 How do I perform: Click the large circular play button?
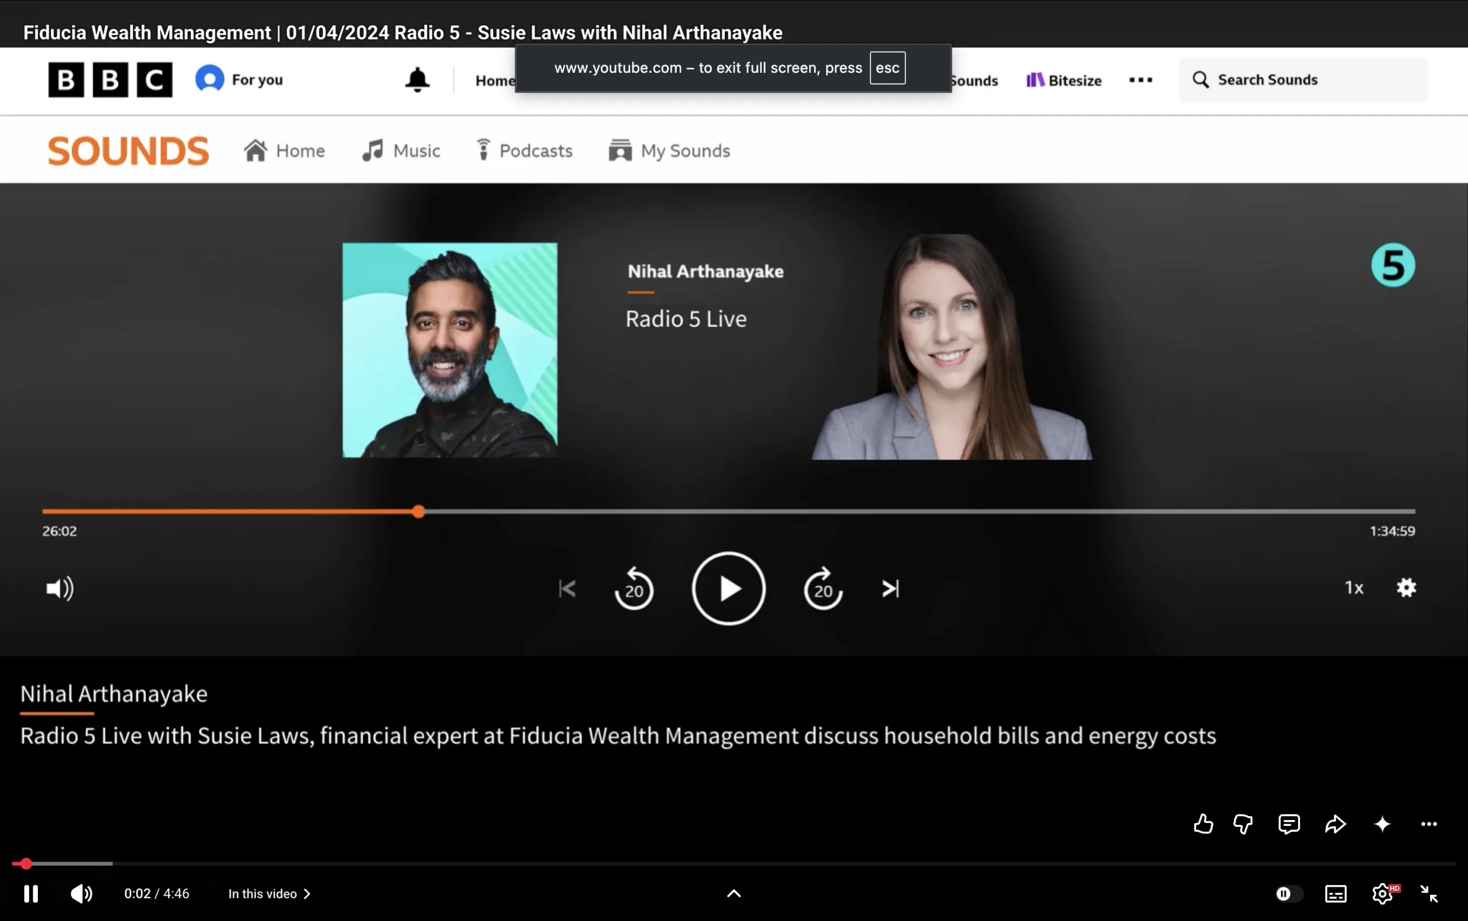tap(728, 589)
